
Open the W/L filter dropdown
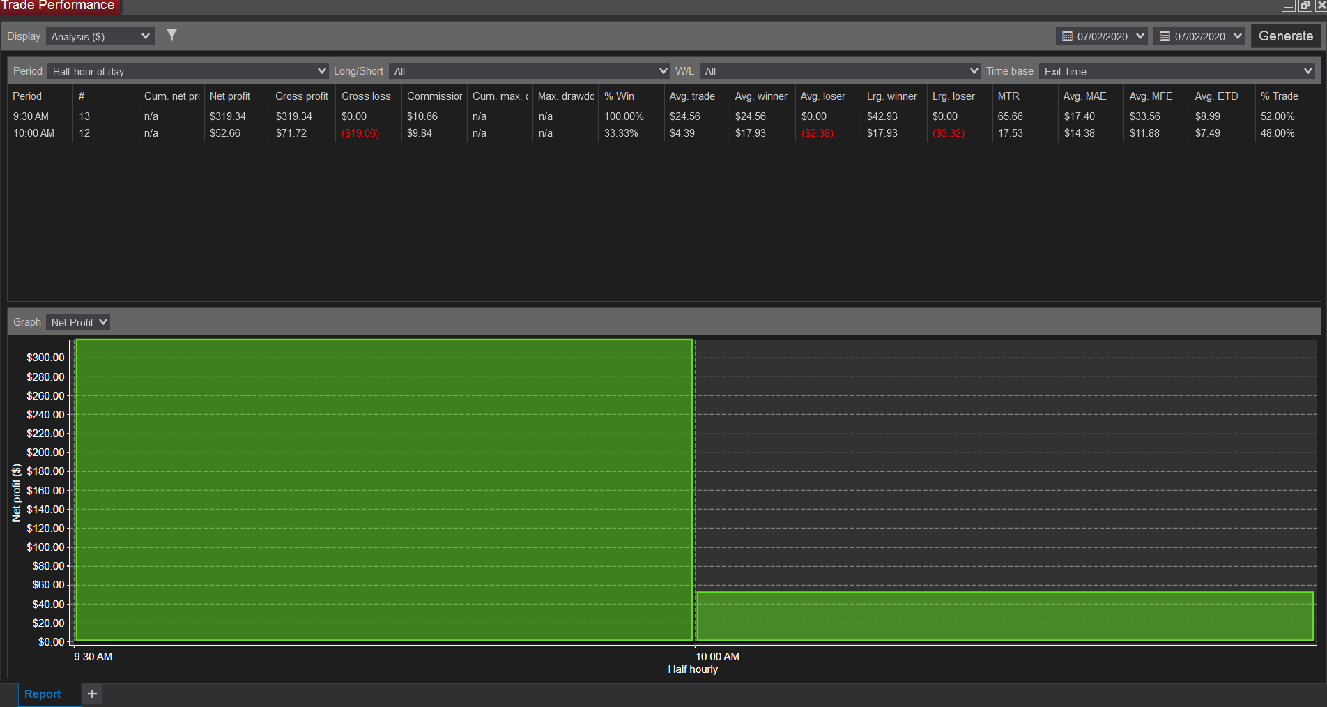pyautogui.click(x=841, y=71)
